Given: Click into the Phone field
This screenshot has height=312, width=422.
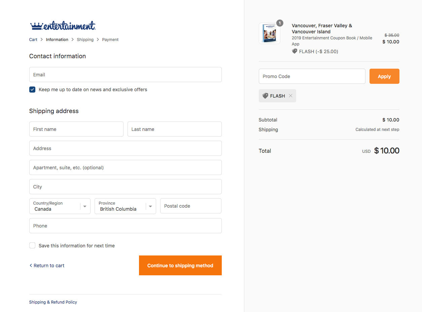Looking at the screenshot, I should pyautogui.click(x=125, y=226).
